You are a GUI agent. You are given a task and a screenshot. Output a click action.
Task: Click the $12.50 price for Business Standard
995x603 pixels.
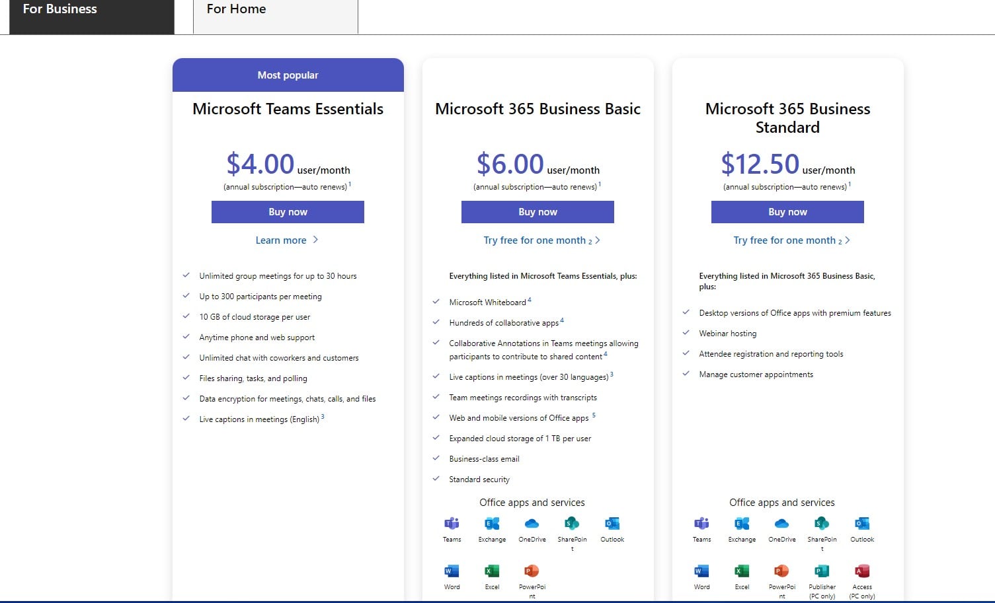(x=760, y=164)
